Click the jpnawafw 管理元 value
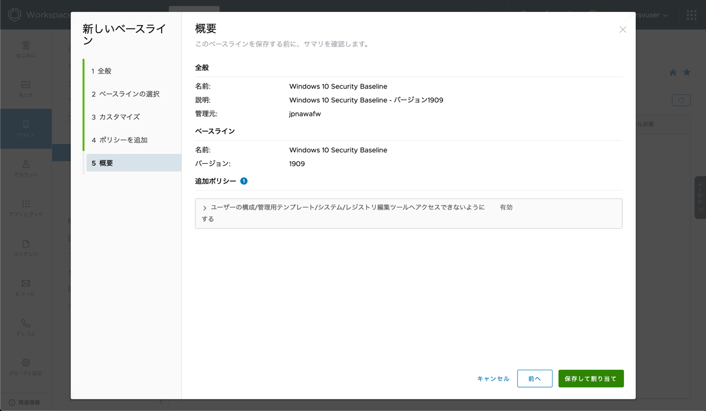The image size is (706, 411). pyautogui.click(x=305, y=114)
